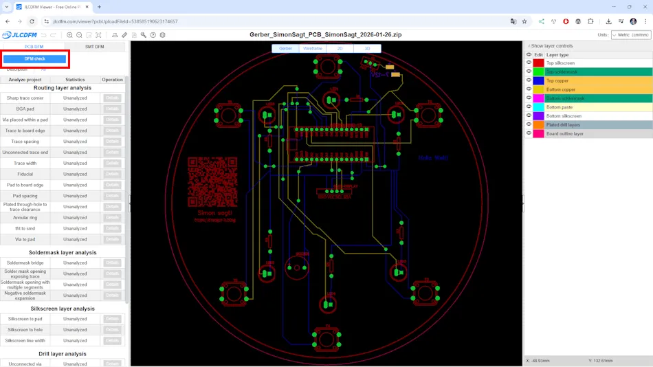Open viewer settings gear icon
This screenshot has height=367, width=653.
click(x=162, y=35)
